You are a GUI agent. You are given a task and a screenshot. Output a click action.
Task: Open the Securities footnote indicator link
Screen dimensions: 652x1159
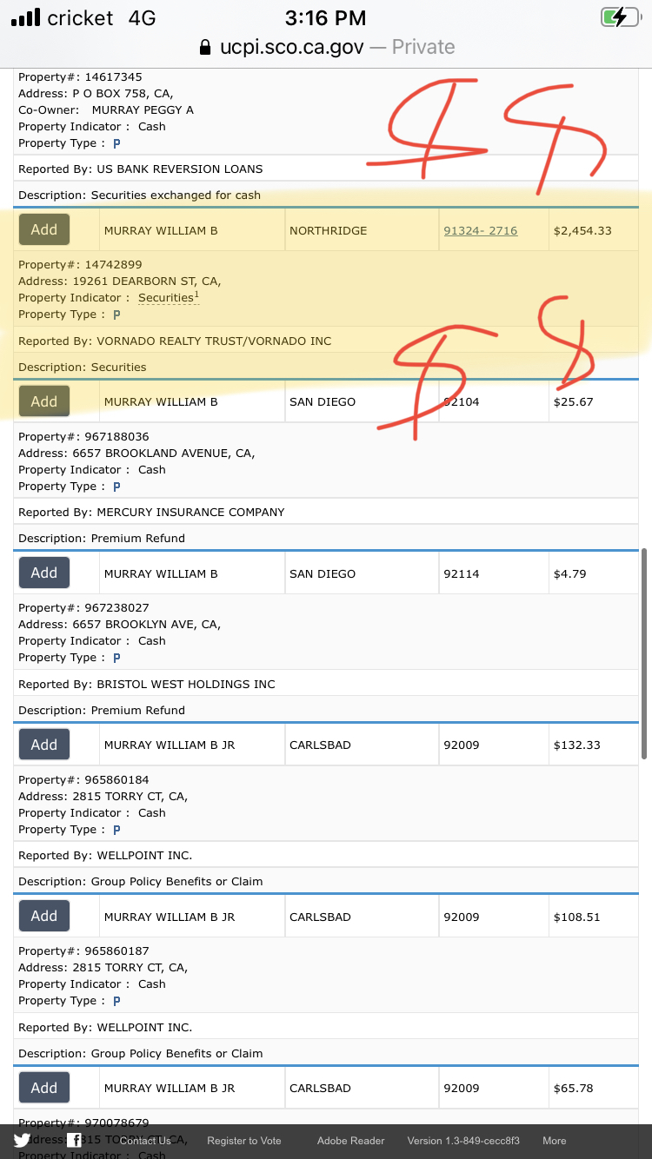click(x=169, y=297)
